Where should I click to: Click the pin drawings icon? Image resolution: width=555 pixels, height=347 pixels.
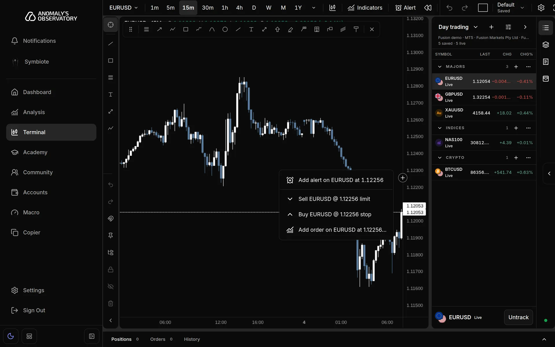110,236
